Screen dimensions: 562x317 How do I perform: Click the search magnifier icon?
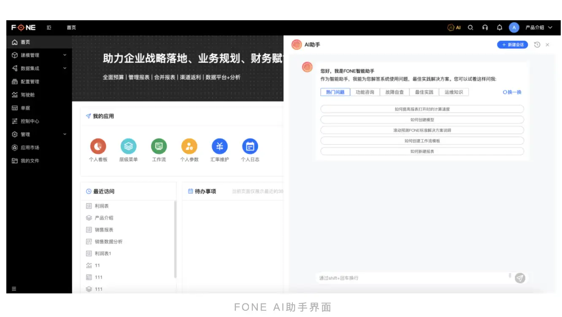tap(471, 28)
